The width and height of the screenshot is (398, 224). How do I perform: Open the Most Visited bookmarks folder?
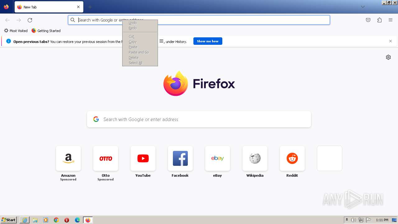click(x=16, y=31)
